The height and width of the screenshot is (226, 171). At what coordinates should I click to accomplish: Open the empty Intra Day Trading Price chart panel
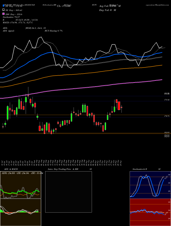(68, 192)
